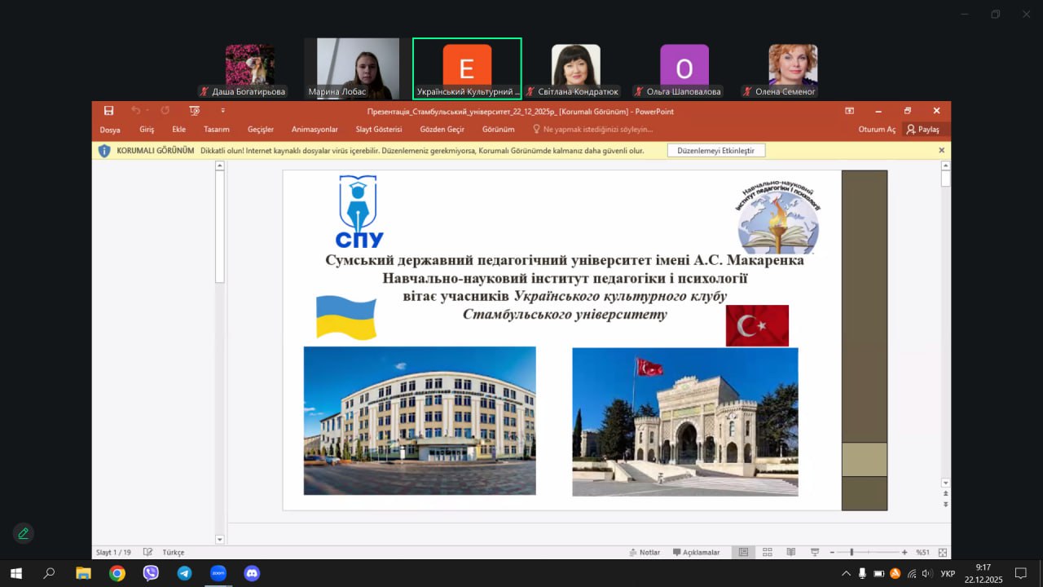Switch to Slide Sorter view icon
Screen dimensions: 1043x587
768,552
